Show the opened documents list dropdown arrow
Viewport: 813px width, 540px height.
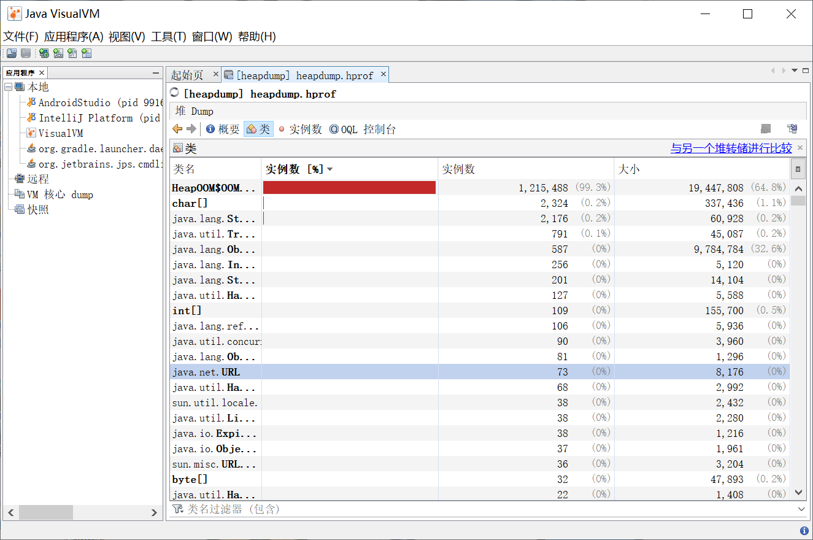point(795,71)
